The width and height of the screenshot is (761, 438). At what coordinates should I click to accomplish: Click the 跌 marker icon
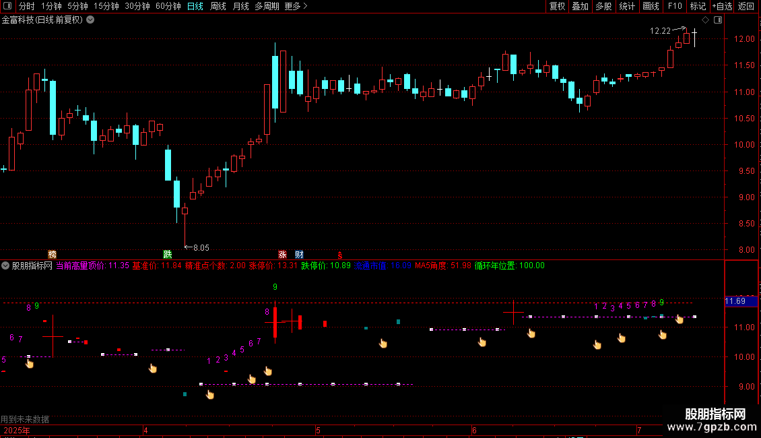[168, 255]
